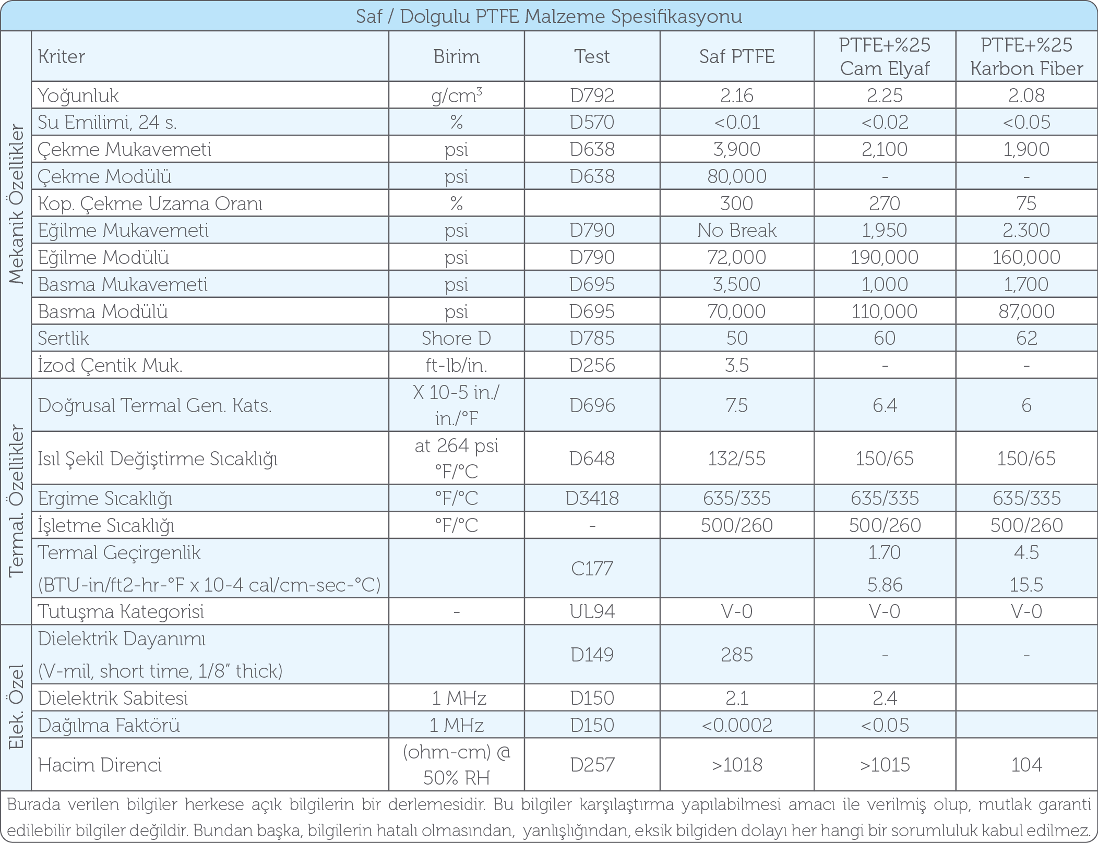This screenshot has width=1098, height=843.
Task: Click the 'Yoğunluk' row label
Action: pyautogui.click(x=78, y=95)
